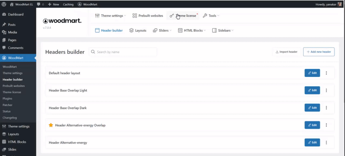
Task: Click Default header layout name
Action: point(65,73)
